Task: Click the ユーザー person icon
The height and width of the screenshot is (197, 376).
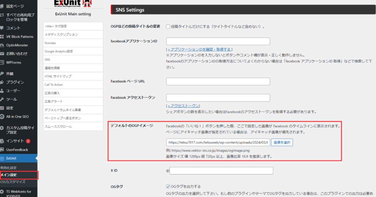Action: (x=2, y=91)
